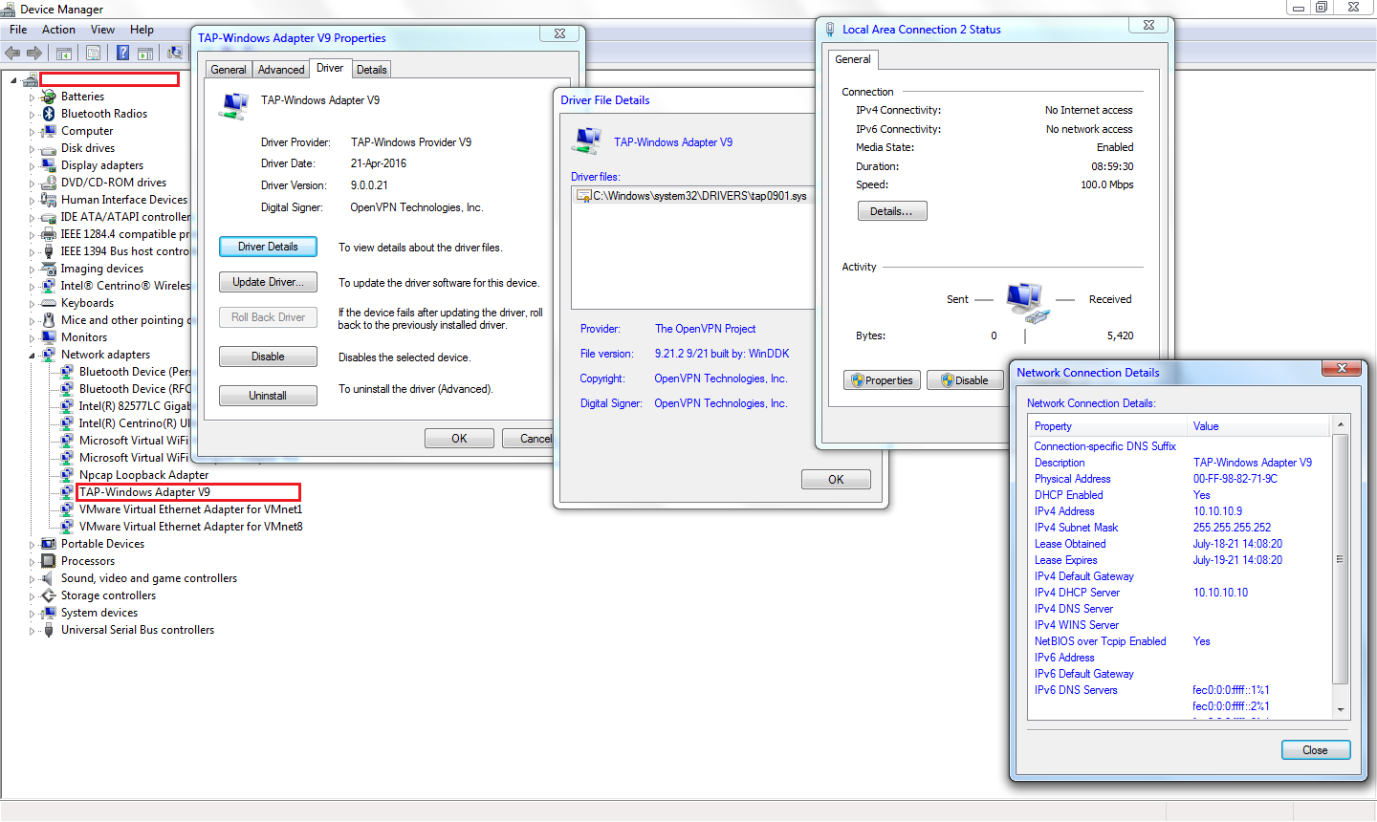Select the Mice and other pointing devices icon
1377x822 pixels.
coord(49,320)
